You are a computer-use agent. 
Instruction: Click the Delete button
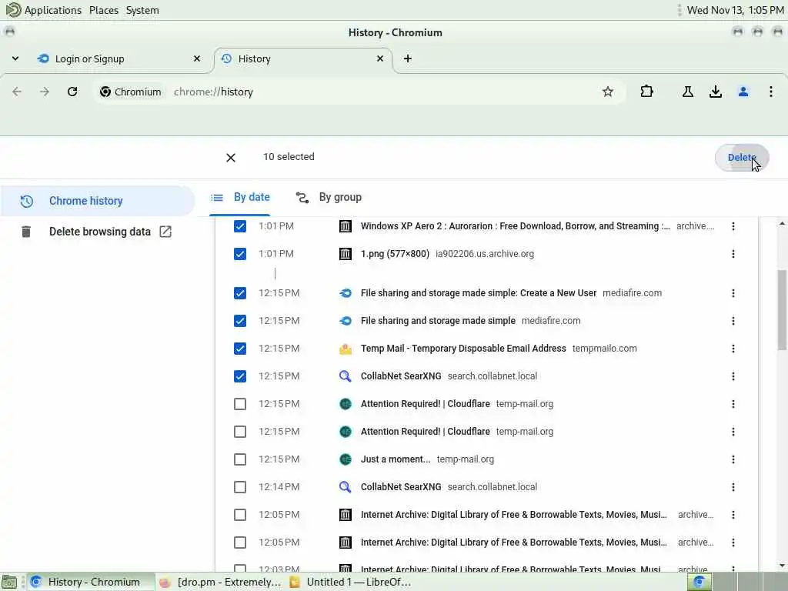point(742,157)
